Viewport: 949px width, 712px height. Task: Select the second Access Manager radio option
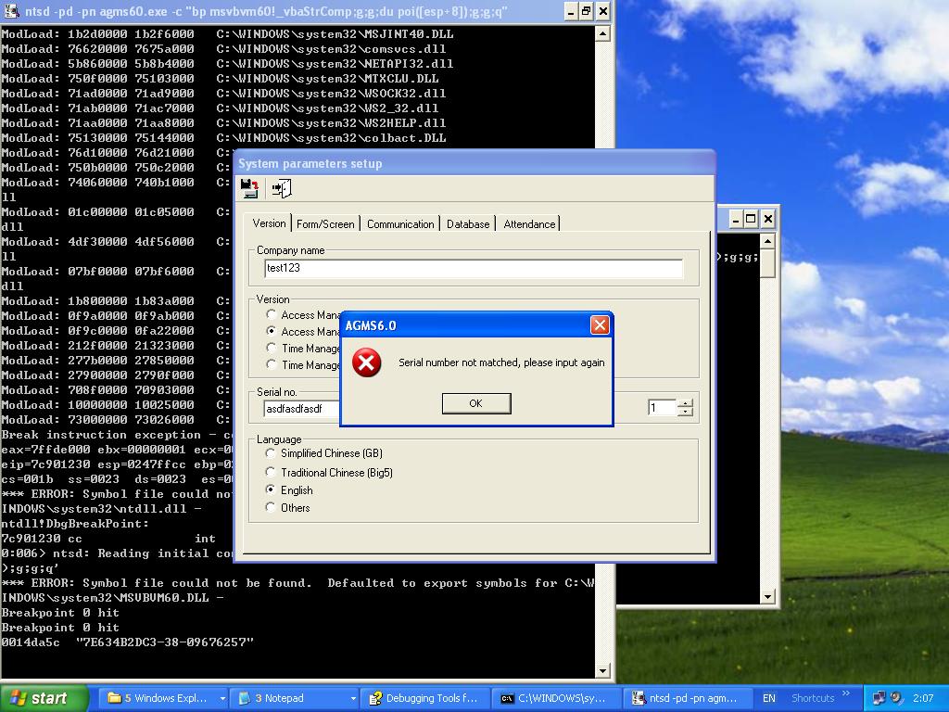(272, 331)
